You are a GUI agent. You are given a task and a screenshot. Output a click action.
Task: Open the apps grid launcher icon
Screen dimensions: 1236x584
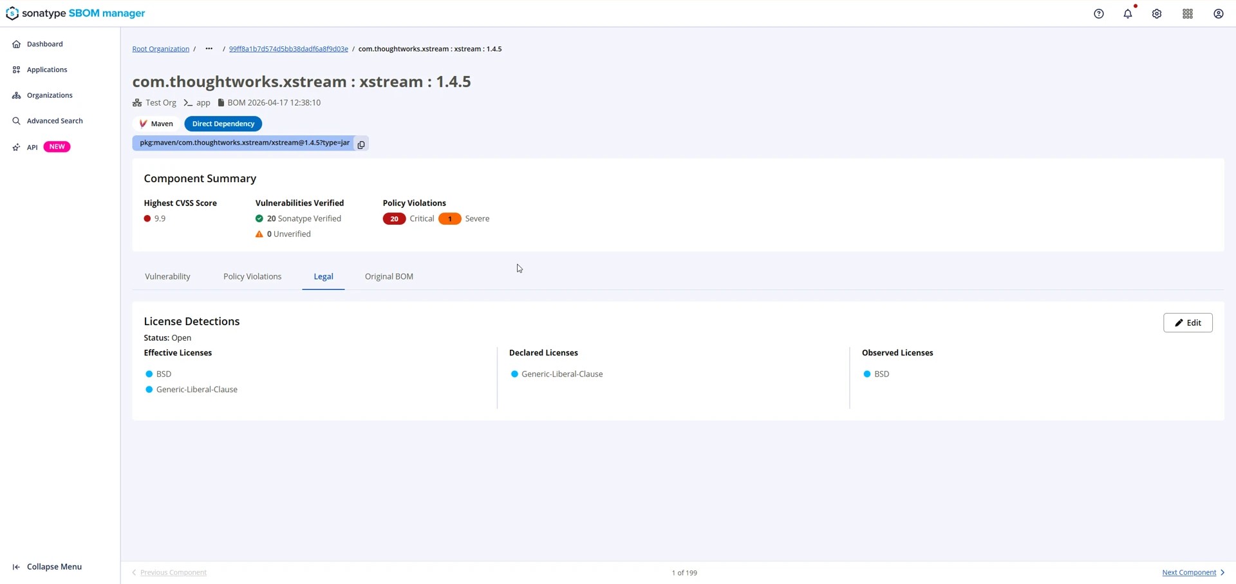1188,14
